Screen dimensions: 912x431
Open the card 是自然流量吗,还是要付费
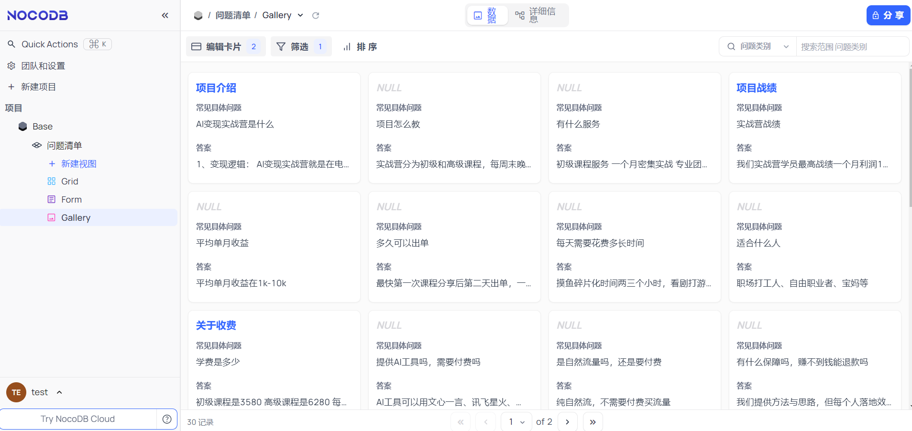tap(635, 360)
